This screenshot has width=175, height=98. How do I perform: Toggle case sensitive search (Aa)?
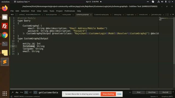17,93
